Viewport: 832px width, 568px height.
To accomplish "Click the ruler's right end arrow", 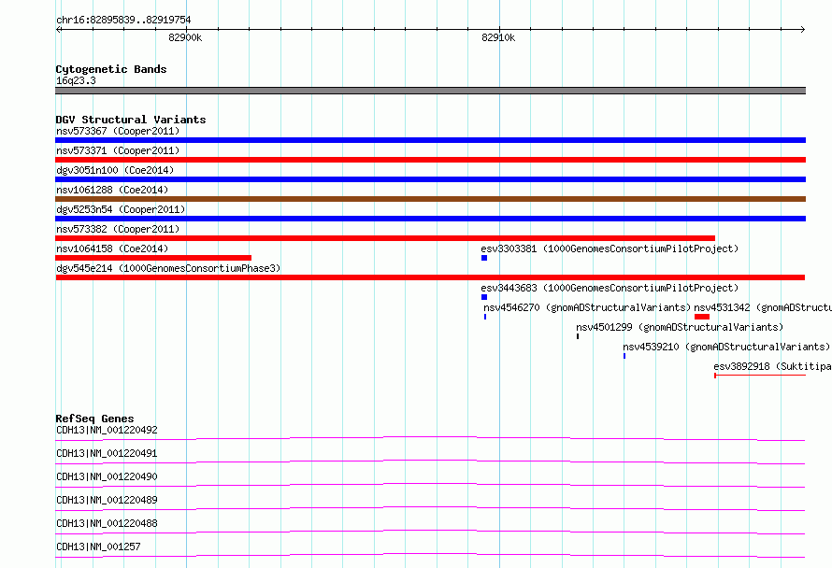I will click(x=803, y=29).
